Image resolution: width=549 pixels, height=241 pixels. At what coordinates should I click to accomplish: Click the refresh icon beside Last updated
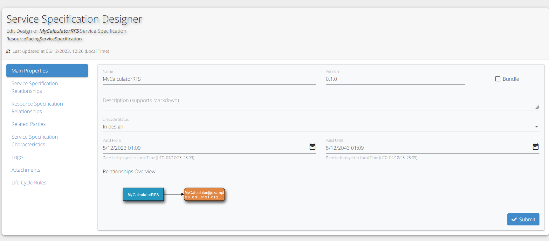(x=8, y=51)
